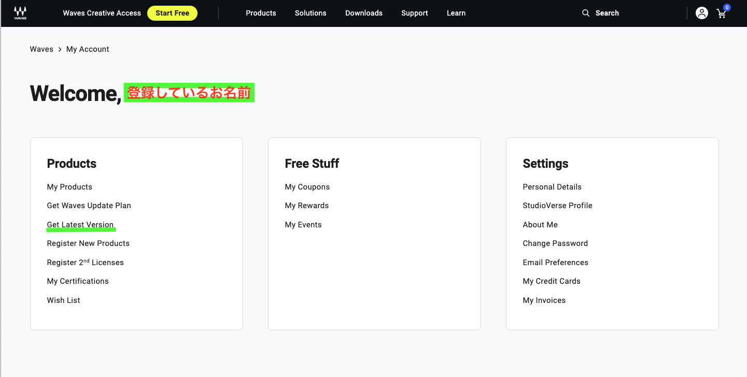Open My Invoices link
Image resolution: width=747 pixels, height=377 pixels.
coord(544,300)
